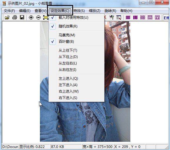Close the 小熊看看 window
170x150 pixels.
pos(162,2)
